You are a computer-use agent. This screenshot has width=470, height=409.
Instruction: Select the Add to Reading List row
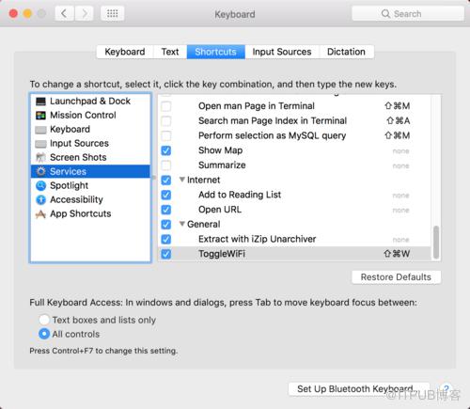(294, 195)
